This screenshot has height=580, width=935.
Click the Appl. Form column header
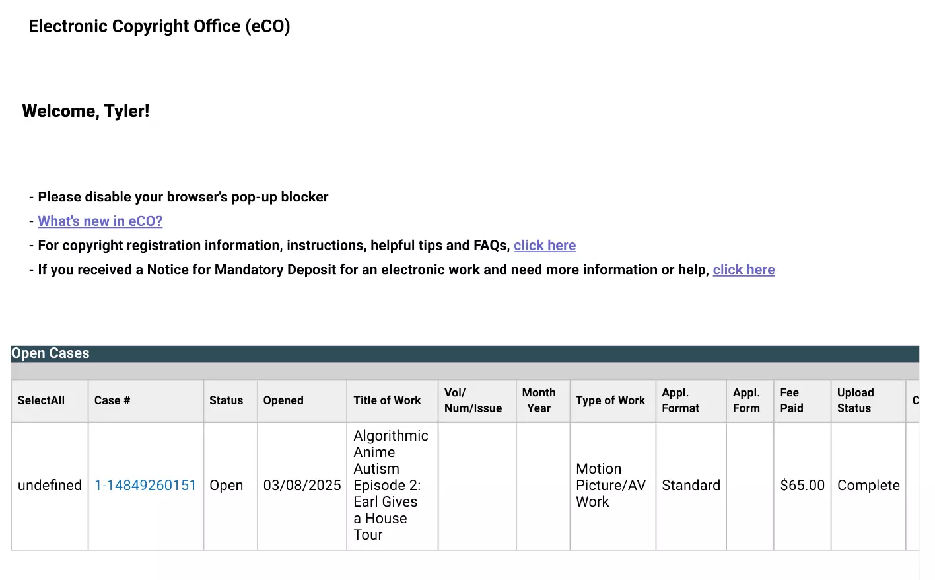tap(750, 400)
